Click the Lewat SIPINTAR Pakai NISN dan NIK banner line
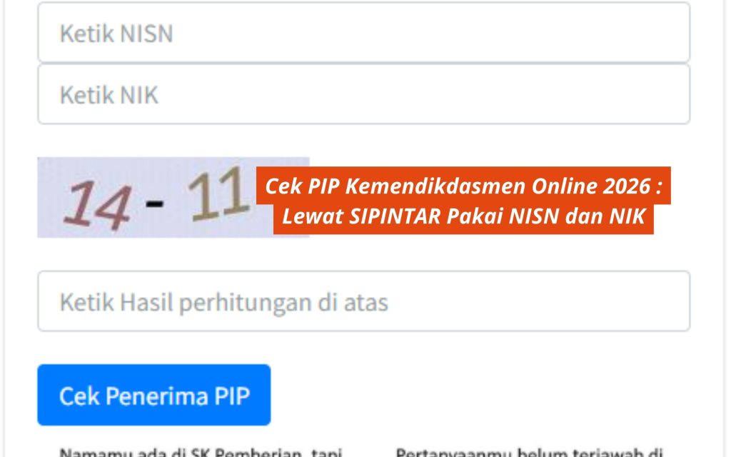This screenshot has height=457, width=731. 463,216
